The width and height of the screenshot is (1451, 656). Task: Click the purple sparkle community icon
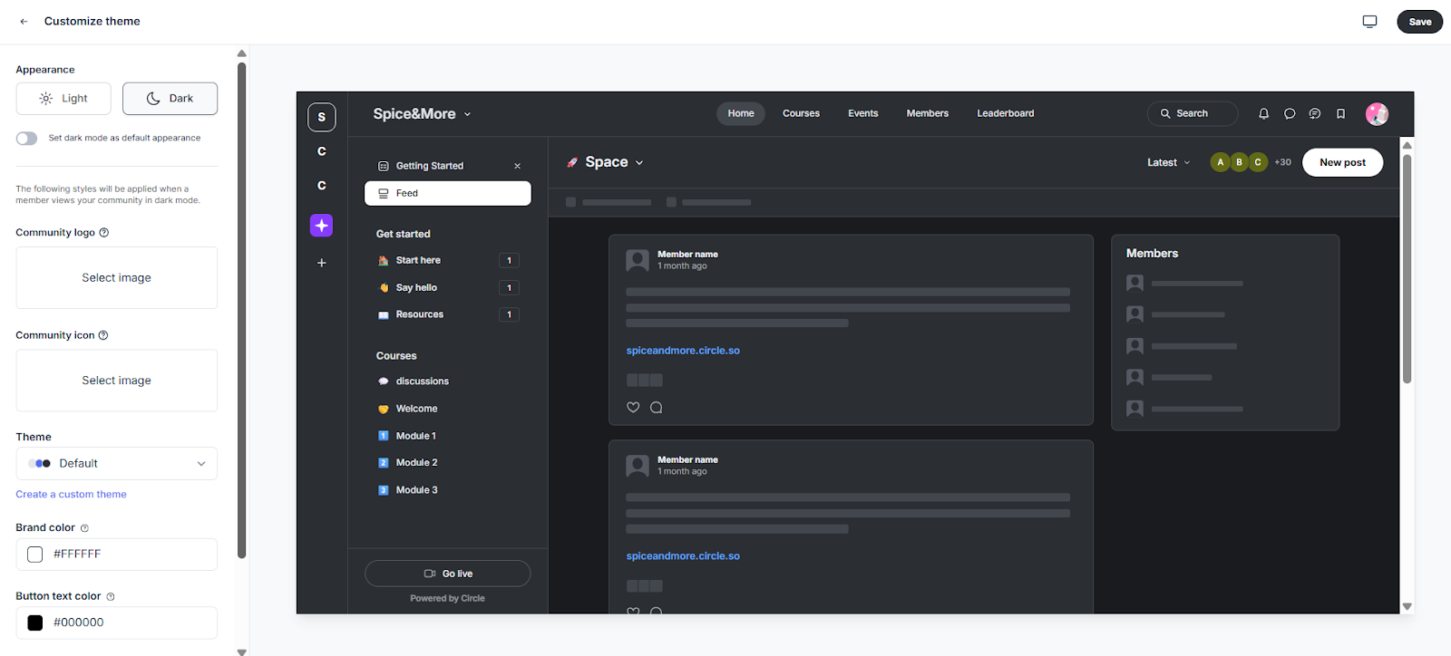tap(322, 226)
